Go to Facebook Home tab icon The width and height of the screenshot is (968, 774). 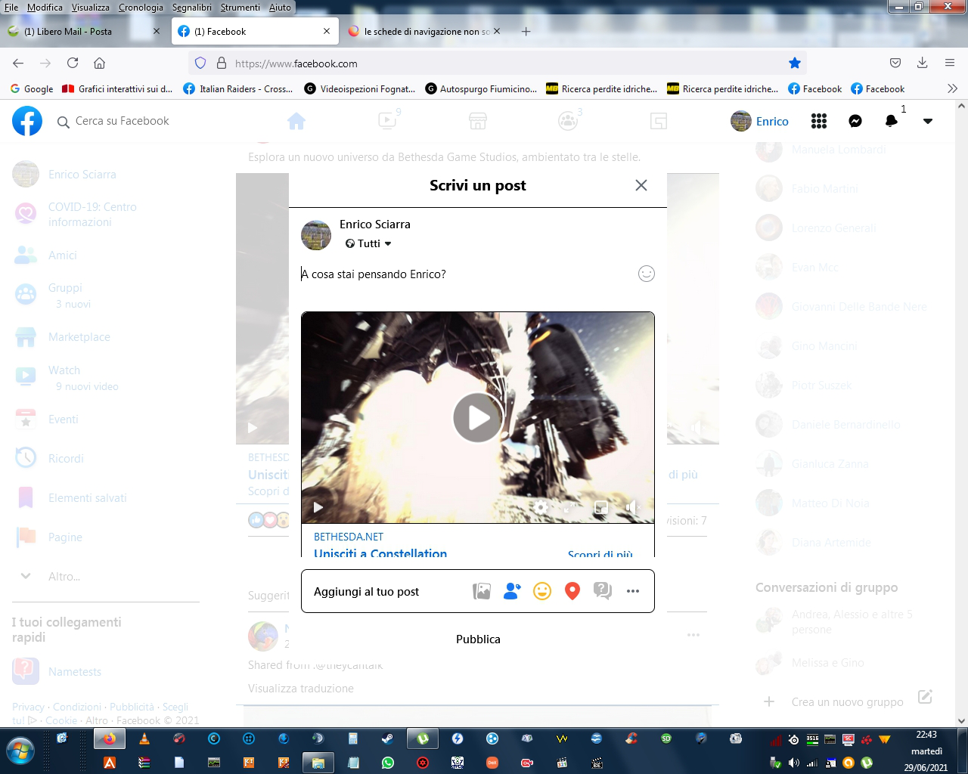[296, 121]
